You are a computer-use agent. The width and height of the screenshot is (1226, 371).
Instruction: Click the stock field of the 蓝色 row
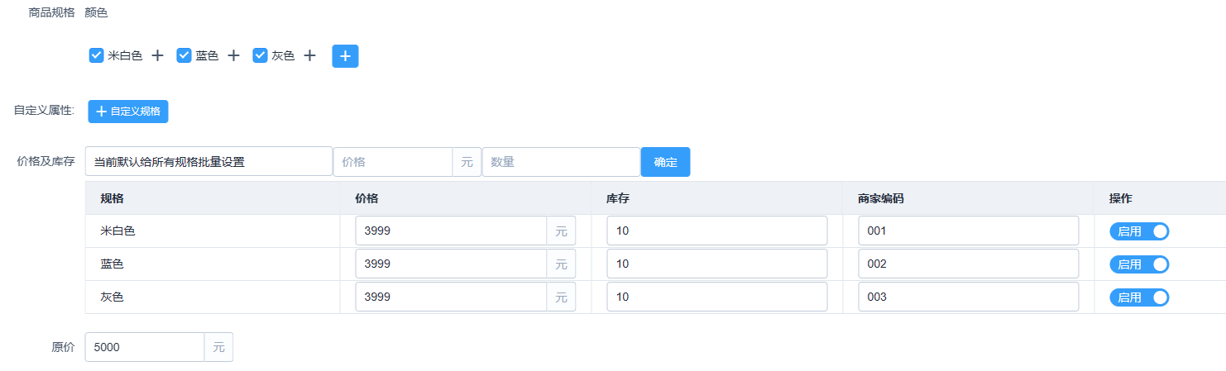(717, 264)
